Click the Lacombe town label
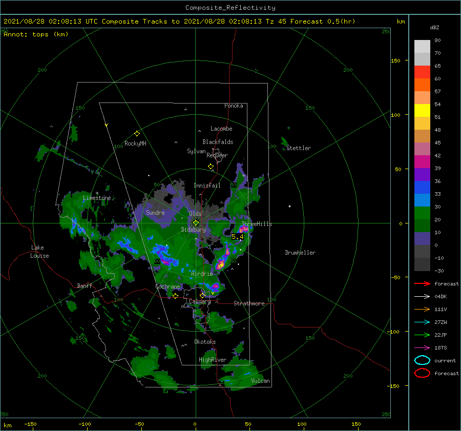461x431 pixels. click(x=221, y=129)
